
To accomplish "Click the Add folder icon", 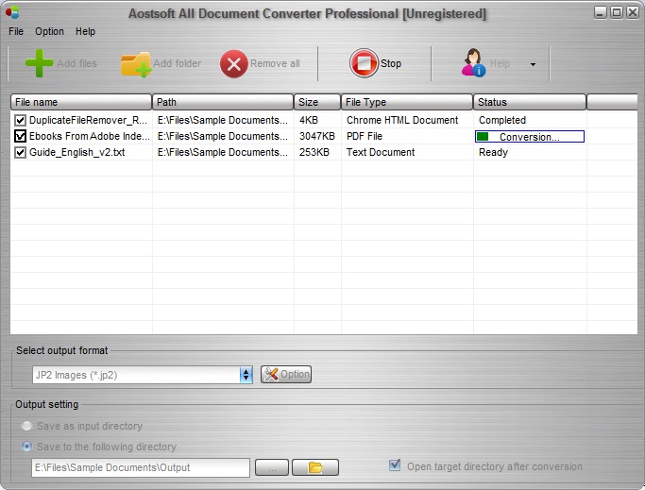I will tap(136, 64).
